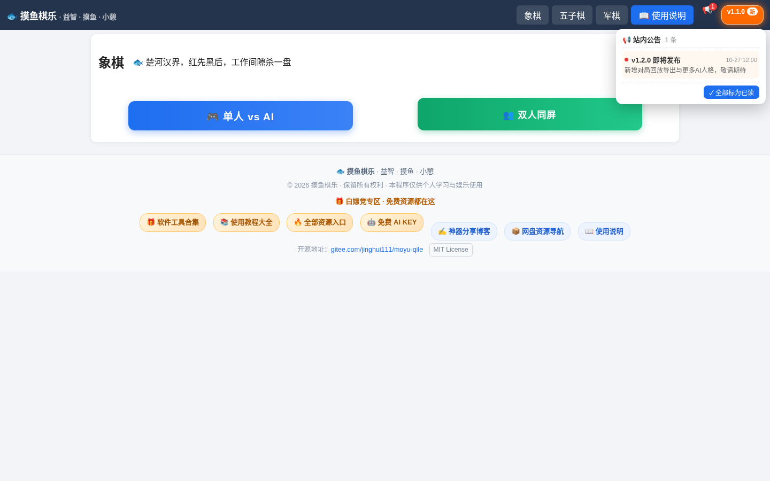
Task: Open 使用教程大全 link
Action: (247, 222)
